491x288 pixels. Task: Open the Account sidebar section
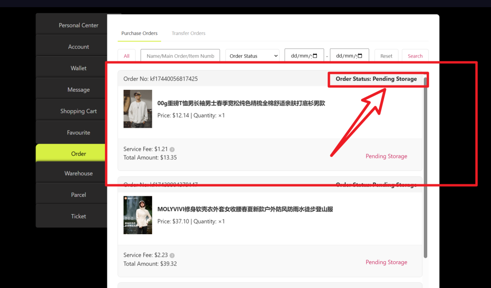pyautogui.click(x=78, y=47)
